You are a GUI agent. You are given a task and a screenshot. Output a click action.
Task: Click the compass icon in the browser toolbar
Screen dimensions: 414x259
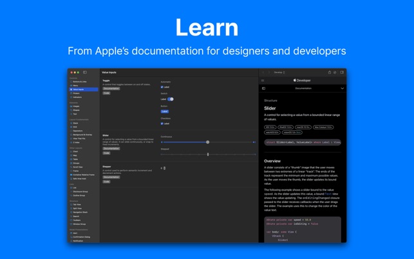(335, 72)
